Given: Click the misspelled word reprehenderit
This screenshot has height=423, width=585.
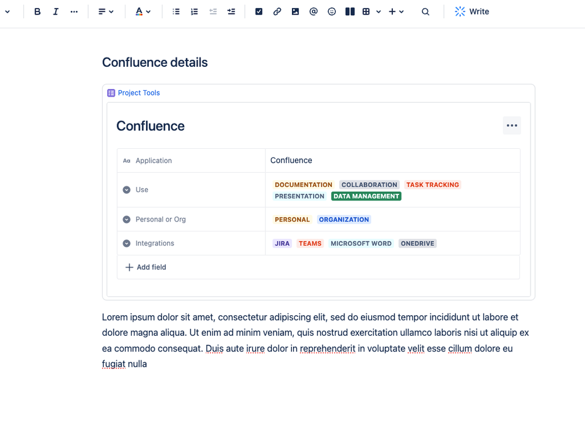Looking at the screenshot, I should pyautogui.click(x=328, y=349).
